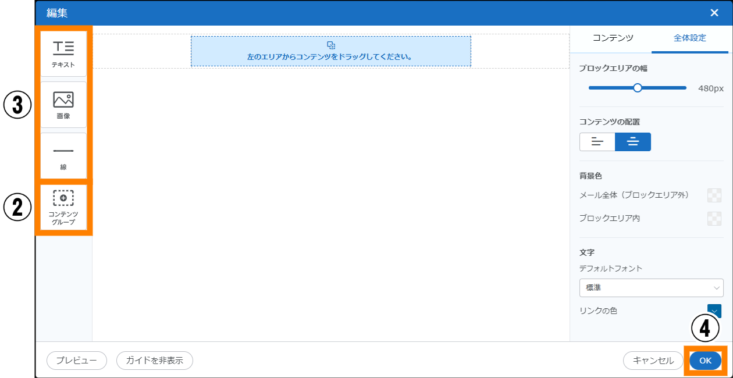
Task: Select the コンテンツグループ block icon
Action: point(63,207)
